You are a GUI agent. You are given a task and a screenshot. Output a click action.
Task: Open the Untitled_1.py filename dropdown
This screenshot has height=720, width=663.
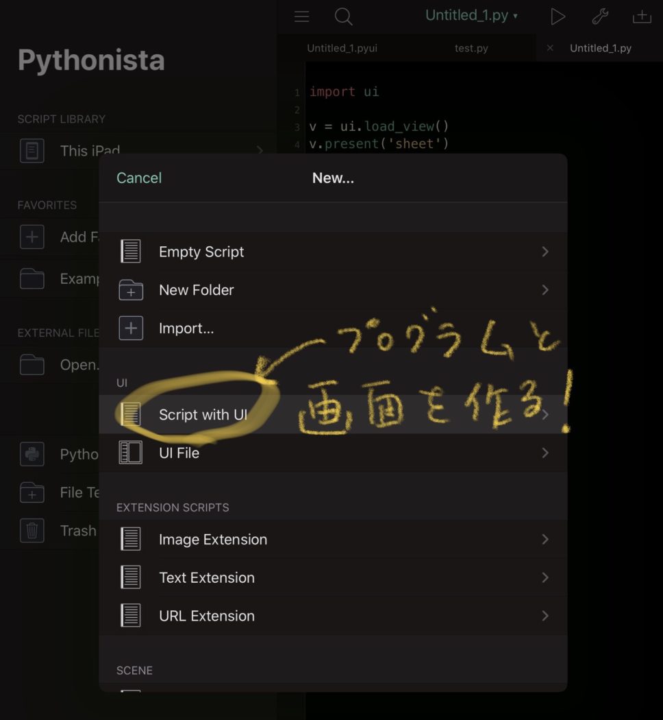(x=471, y=15)
